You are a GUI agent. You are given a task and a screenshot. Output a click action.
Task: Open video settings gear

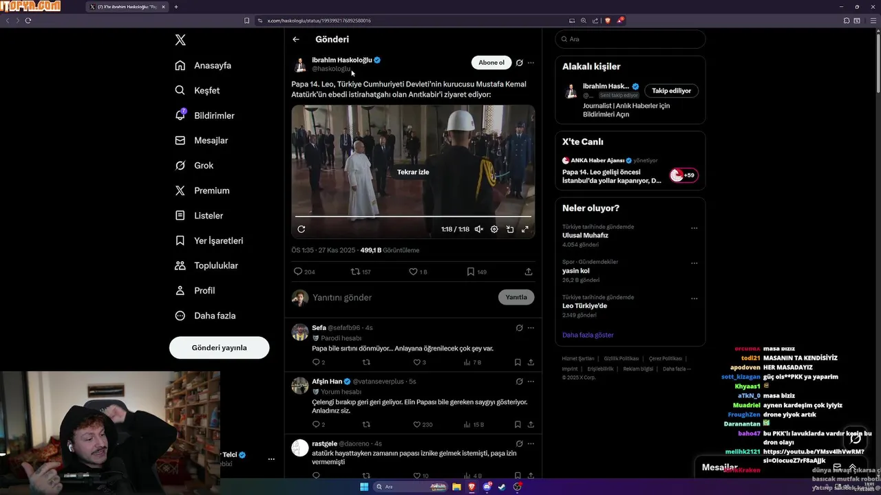point(494,230)
